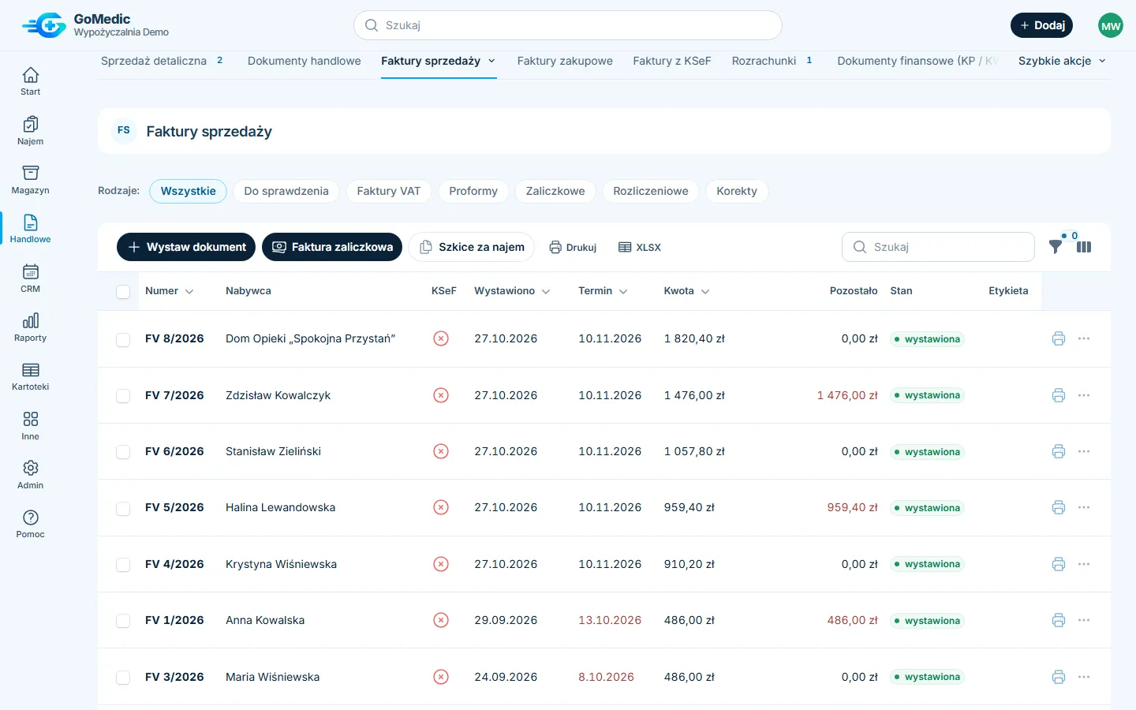Open Kartoteki from the sidebar
Viewport: 1136px width, 710px height.
click(x=30, y=376)
